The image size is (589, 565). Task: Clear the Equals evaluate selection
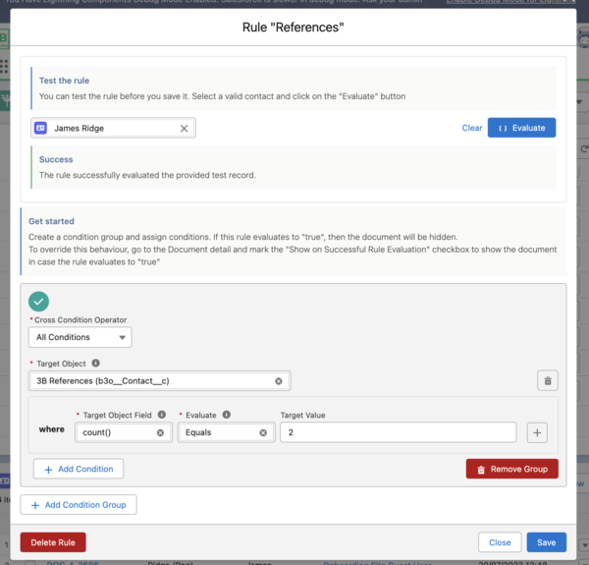(x=263, y=432)
